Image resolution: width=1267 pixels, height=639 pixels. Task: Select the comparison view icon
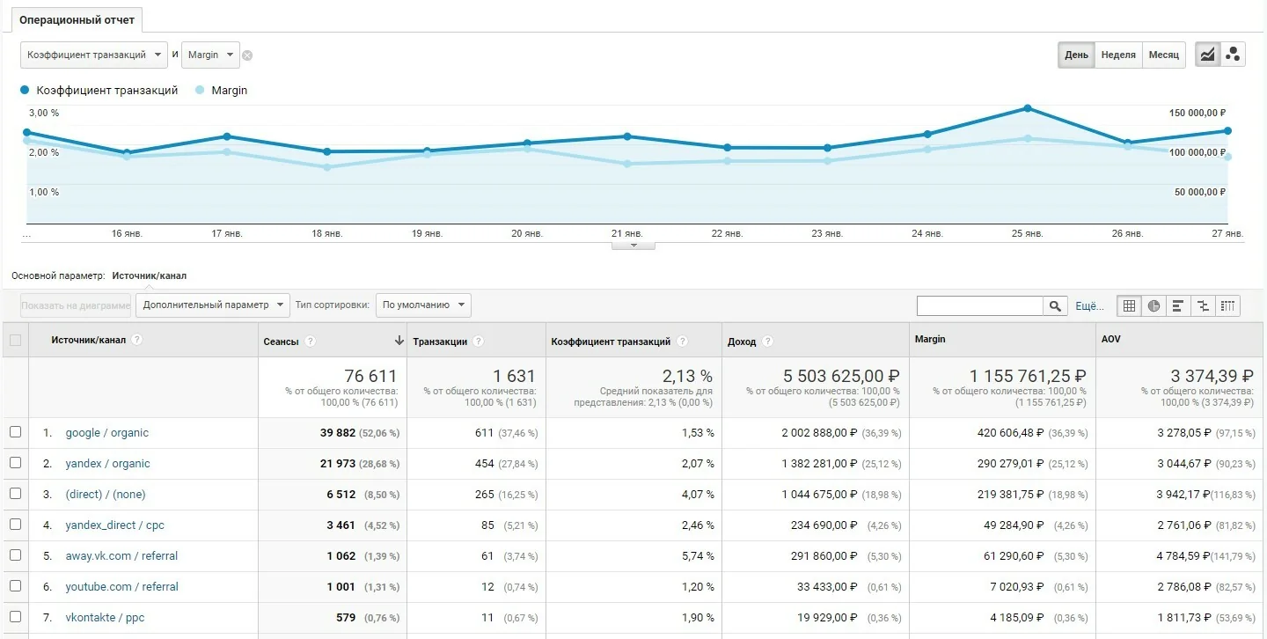[x=1203, y=305]
